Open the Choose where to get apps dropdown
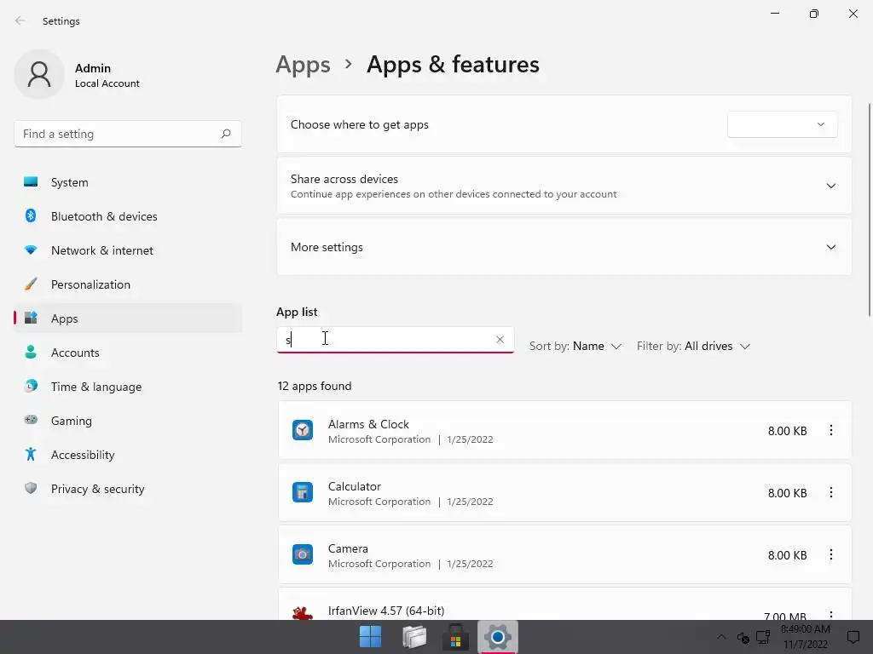Image resolution: width=873 pixels, height=654 pixels. (782, 124)
